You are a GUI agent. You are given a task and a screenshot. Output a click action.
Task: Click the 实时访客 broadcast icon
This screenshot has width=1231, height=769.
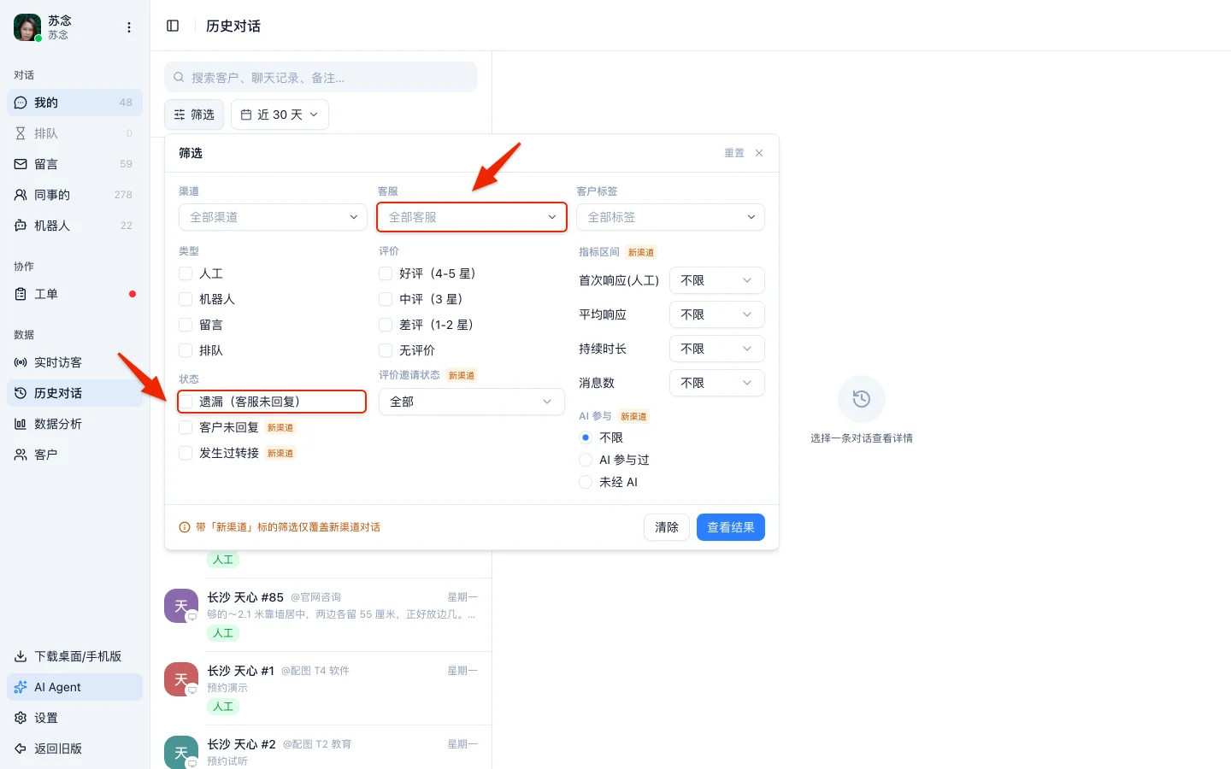click(21, 362)
